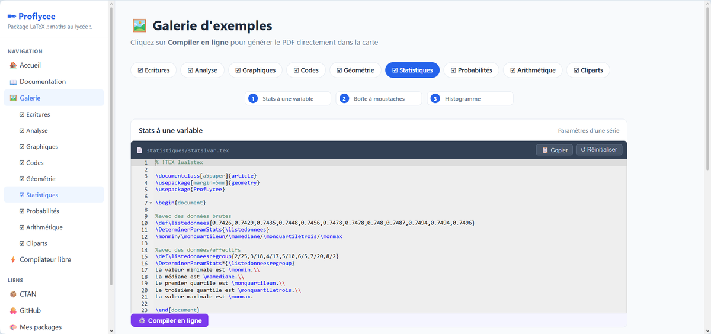This screenshot has height=334, width=711.
Task: Click in the code on the \begin{document} line
Action: pyautogui.click(x=180, y=203)
